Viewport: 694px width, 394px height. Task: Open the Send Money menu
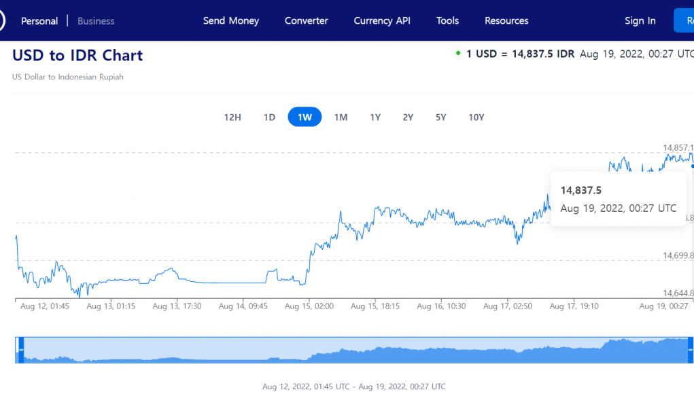[231, 20]
